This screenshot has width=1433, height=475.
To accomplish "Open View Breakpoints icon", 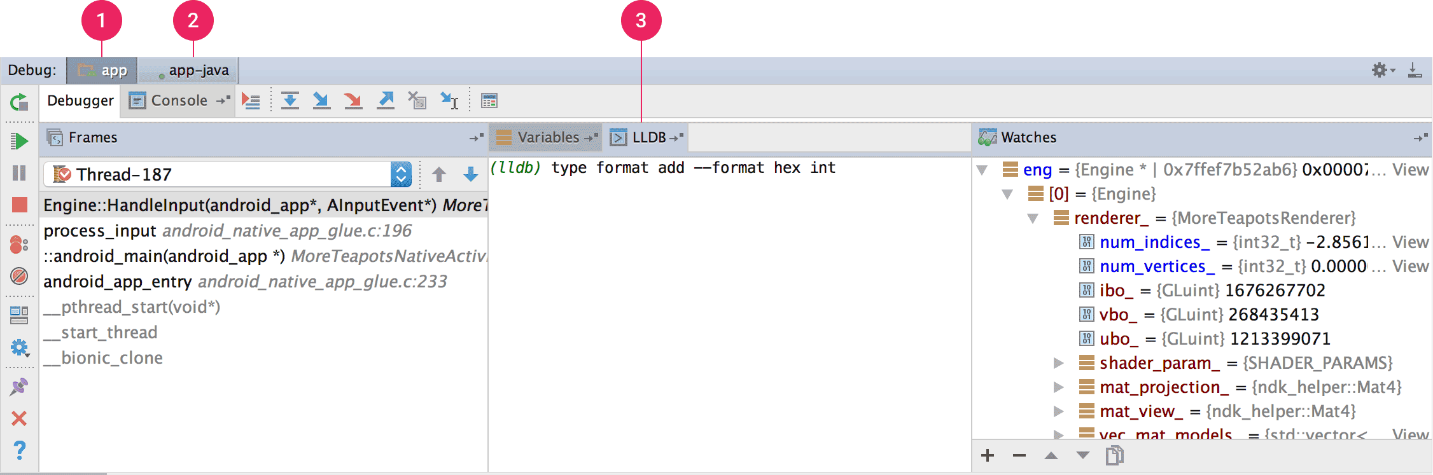I will 19,245.
